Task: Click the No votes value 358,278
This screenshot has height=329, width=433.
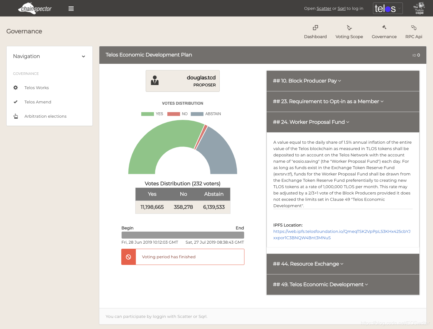Action: [x=183, y=207]
